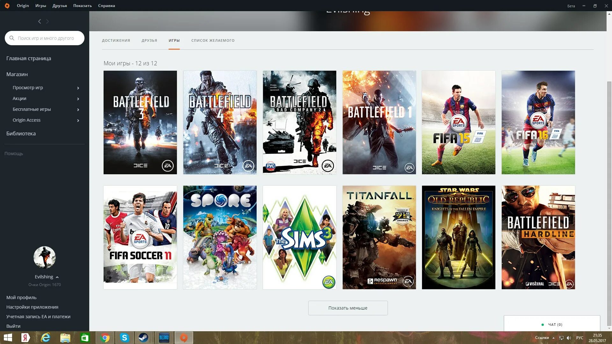Open Battlefield 3 game cover
The height and width of the screenshot is (344, 612).
(140, 122)
